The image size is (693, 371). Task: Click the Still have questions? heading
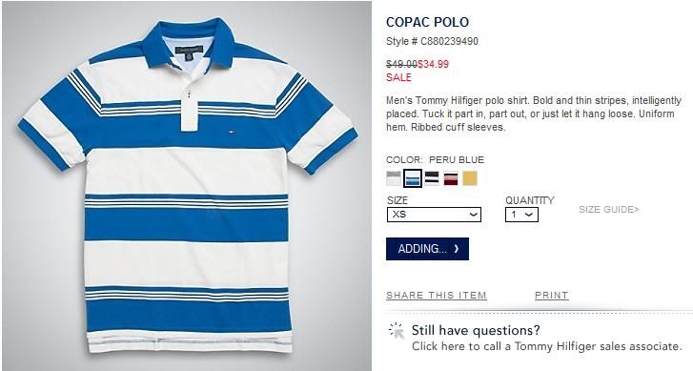tap(476, 330)
